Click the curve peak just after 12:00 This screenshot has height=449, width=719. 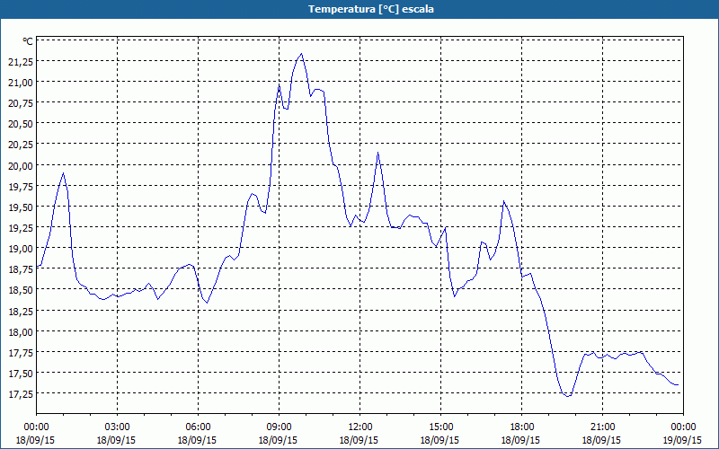[x=377, y=153]
